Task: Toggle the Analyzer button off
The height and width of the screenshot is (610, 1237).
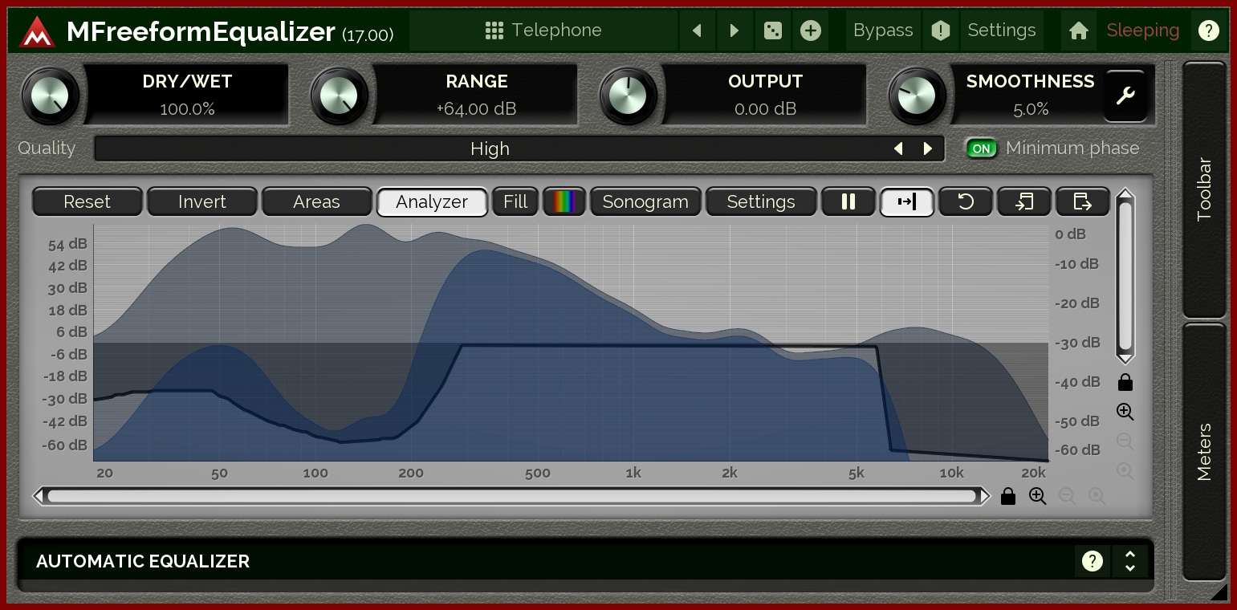Action: 432,202
